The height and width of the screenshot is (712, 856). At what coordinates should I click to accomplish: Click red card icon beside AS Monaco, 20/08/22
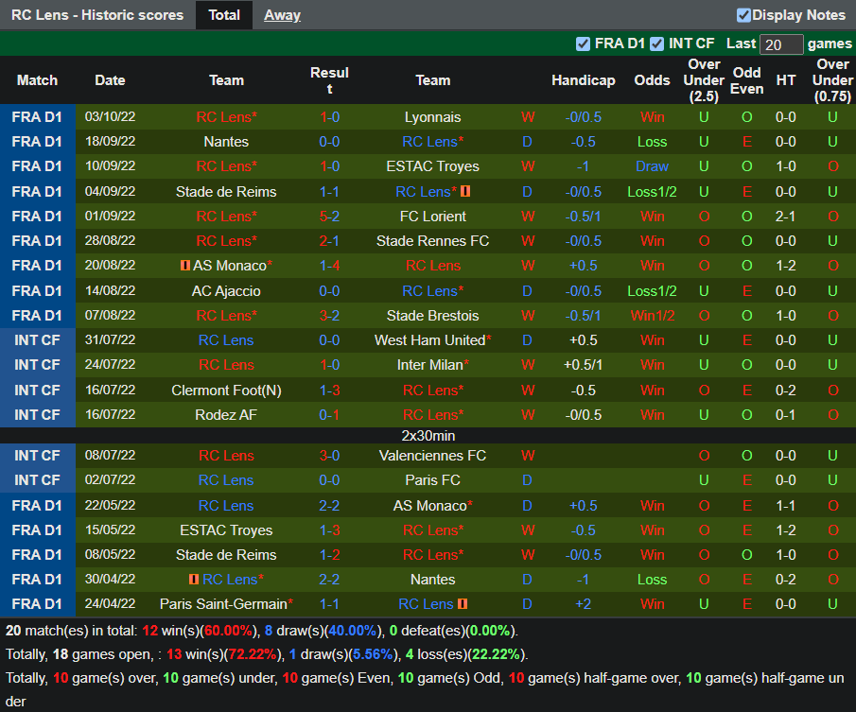tap(185, 266)
